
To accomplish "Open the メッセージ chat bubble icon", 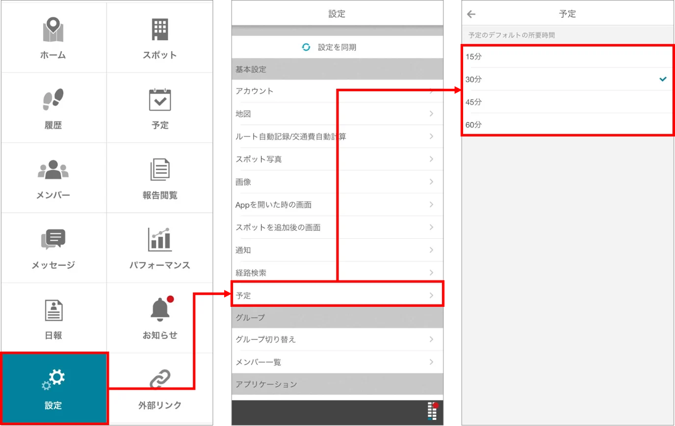I will point(53,240).
